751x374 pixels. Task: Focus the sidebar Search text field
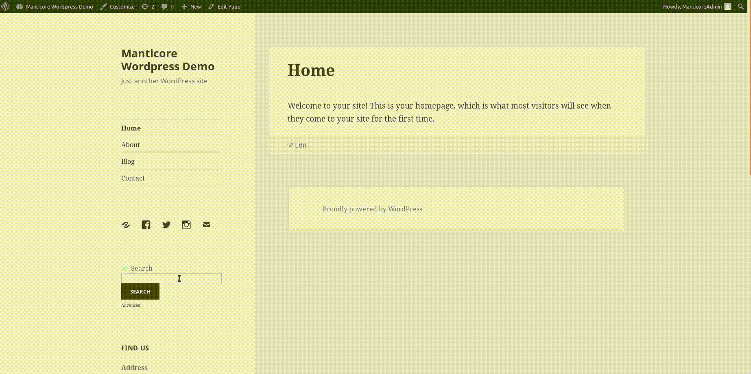(171, 278)
